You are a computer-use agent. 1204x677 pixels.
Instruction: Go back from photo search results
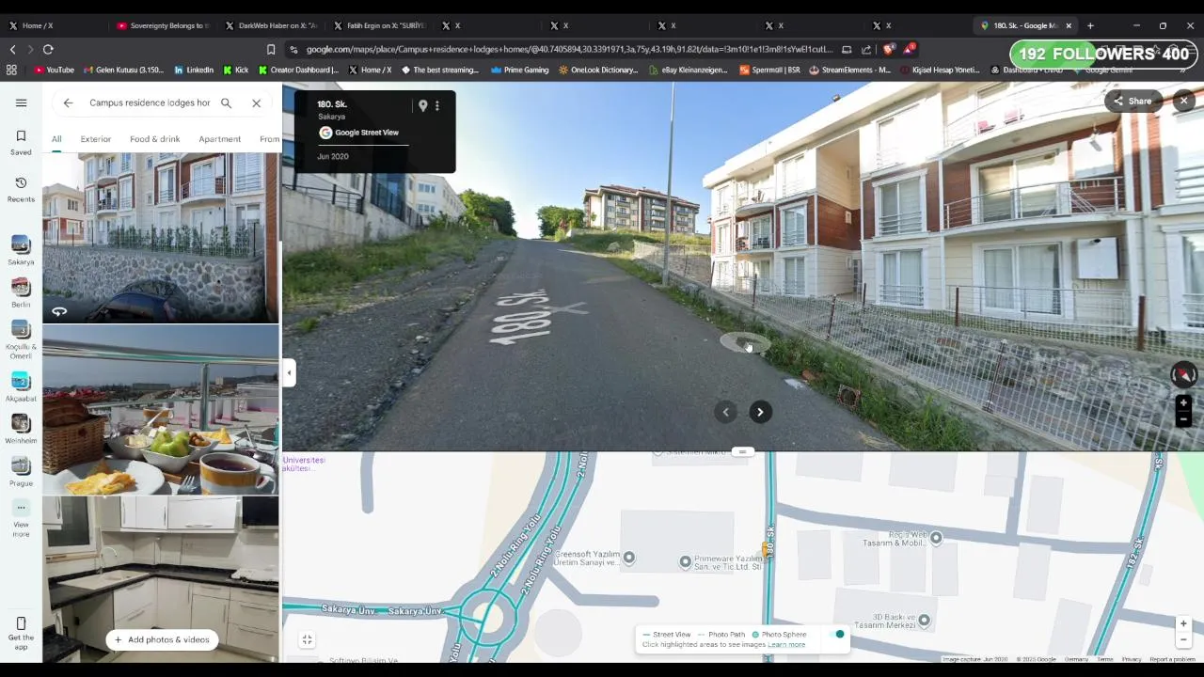click(68, 102)
